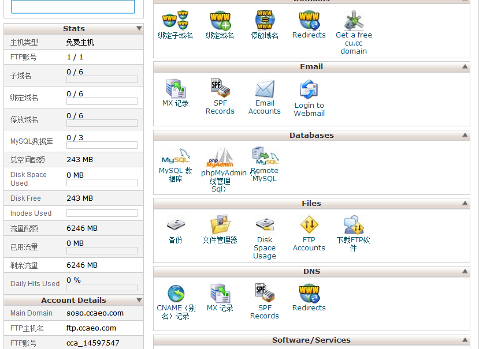The image size is (479, 349).
Task: Collapse the Software/Services section arrow
Action: (x=465, y=340)
